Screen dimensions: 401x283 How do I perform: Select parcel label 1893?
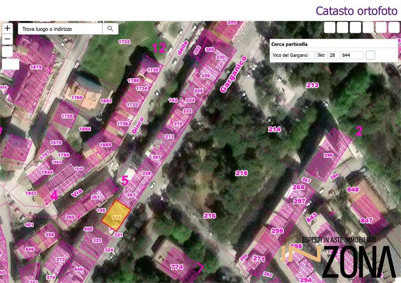[x=106, y=101]
